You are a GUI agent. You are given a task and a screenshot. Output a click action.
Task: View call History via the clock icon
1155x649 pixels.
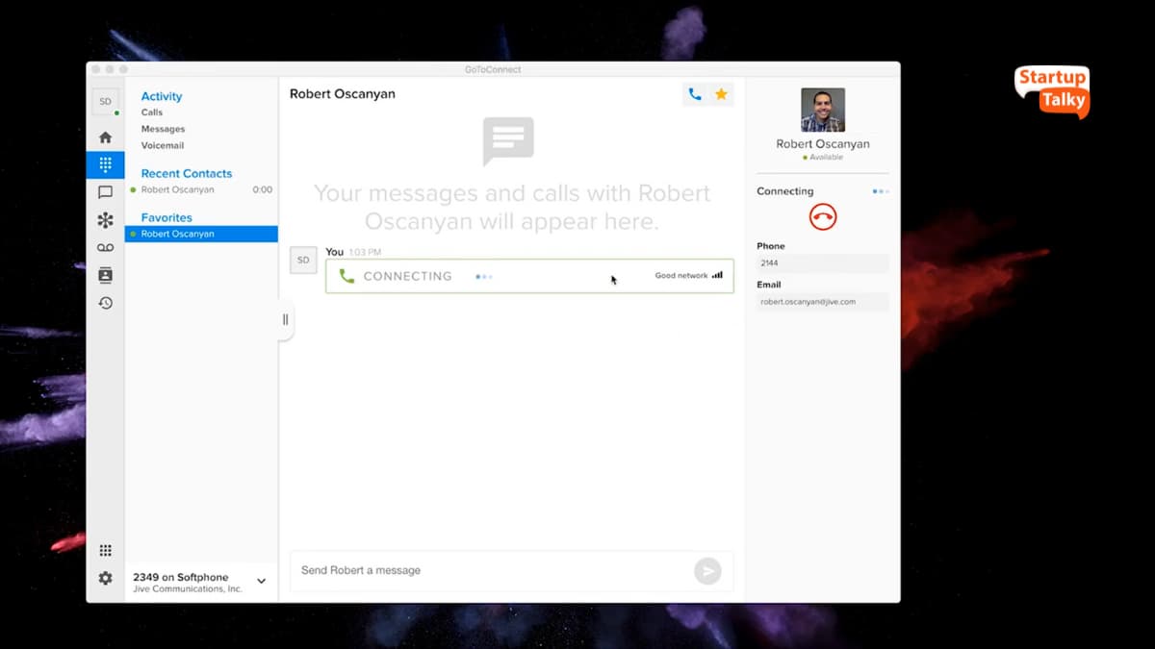(x=105, y=302)
